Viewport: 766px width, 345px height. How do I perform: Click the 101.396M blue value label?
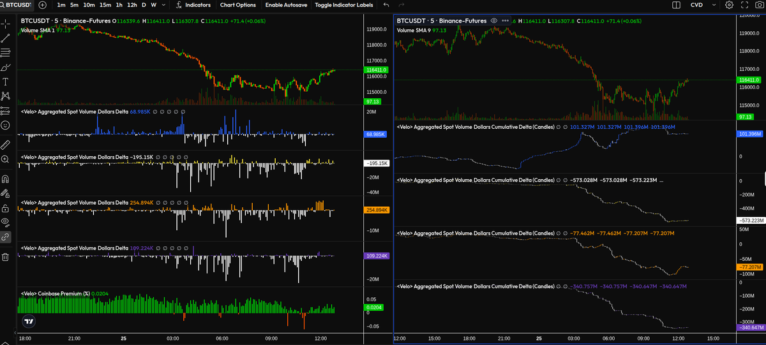point(749,134)
